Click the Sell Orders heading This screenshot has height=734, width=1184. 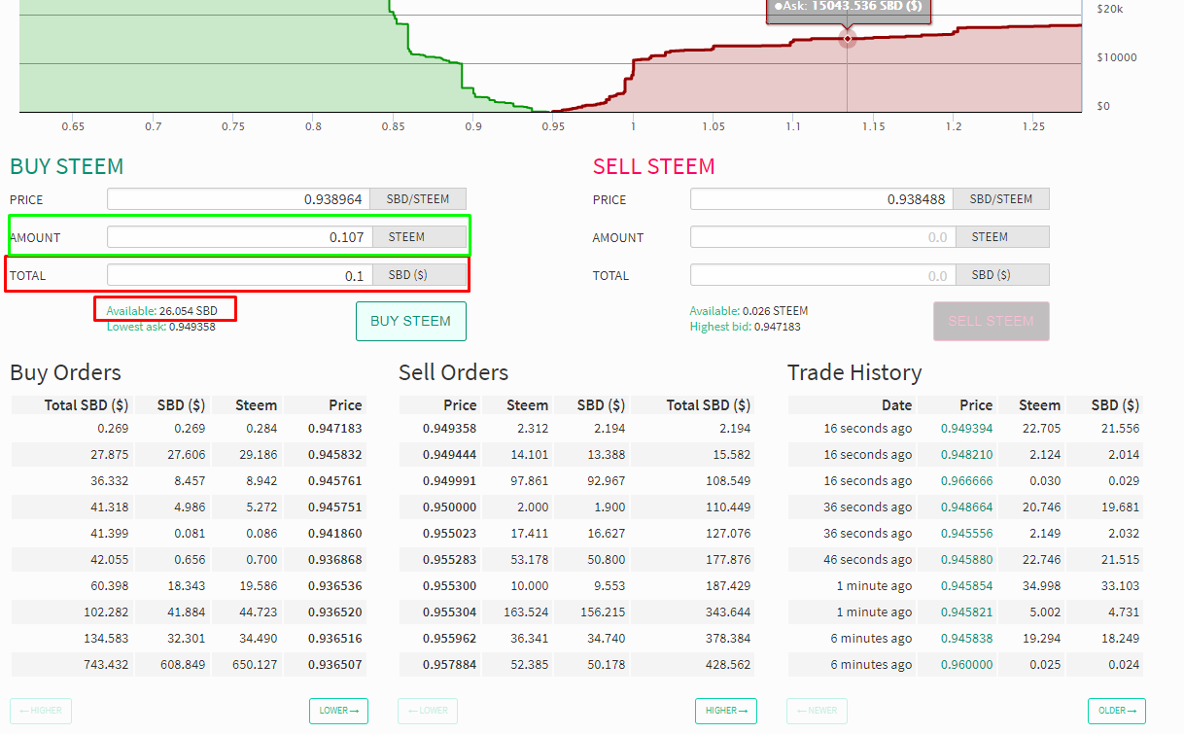[x=453, y=372]
